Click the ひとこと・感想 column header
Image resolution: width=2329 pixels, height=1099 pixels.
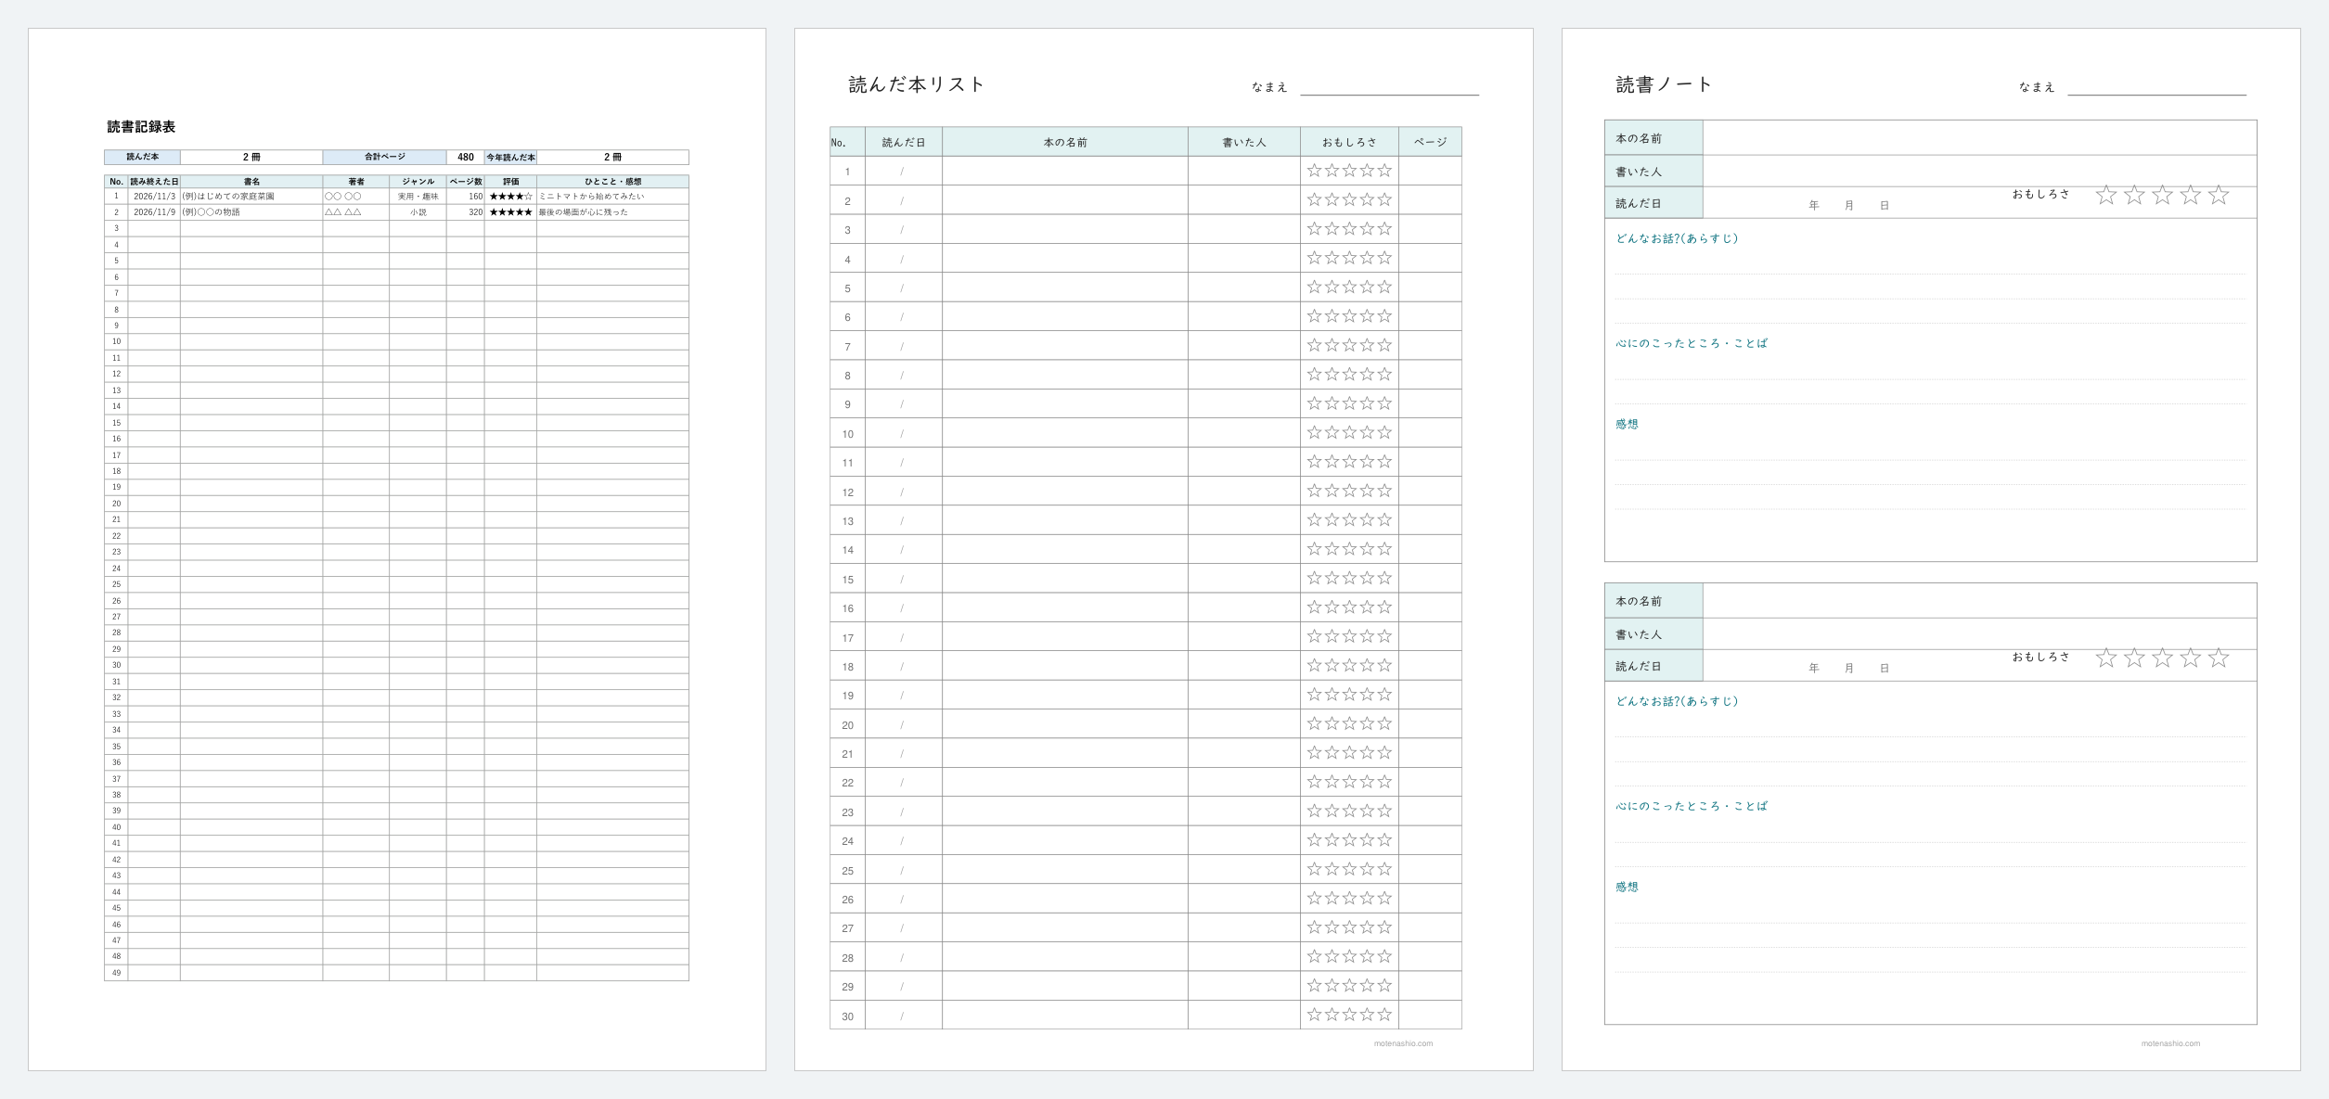(612, 182)
